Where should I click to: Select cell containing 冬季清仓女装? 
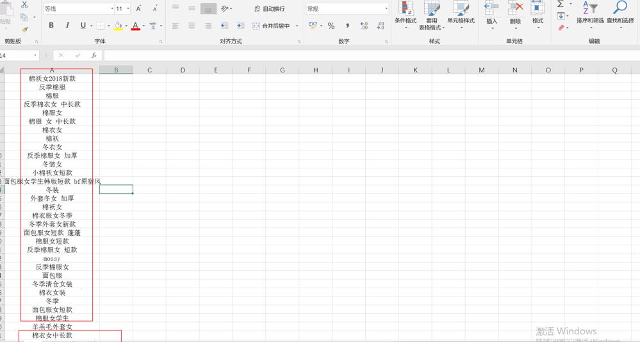(x=53, y=284)
